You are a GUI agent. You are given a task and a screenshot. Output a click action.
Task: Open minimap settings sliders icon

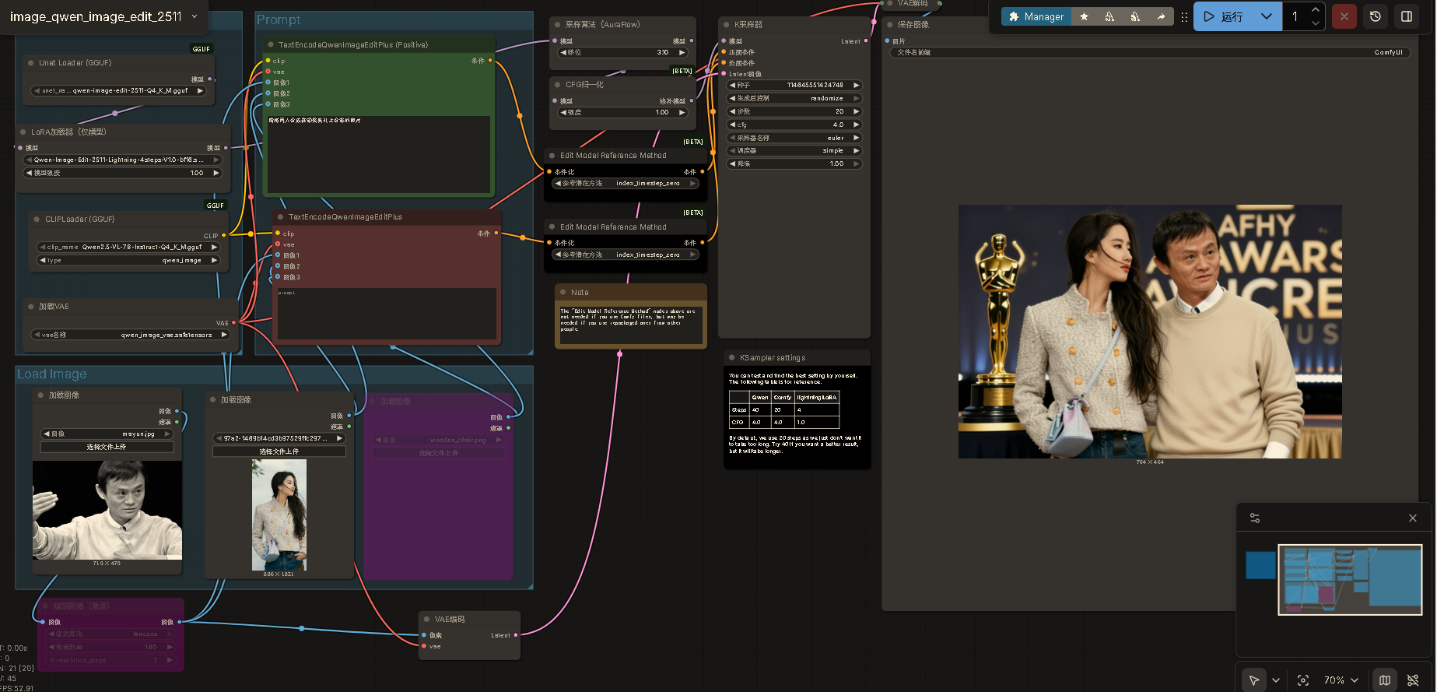tap(1255, 518)
